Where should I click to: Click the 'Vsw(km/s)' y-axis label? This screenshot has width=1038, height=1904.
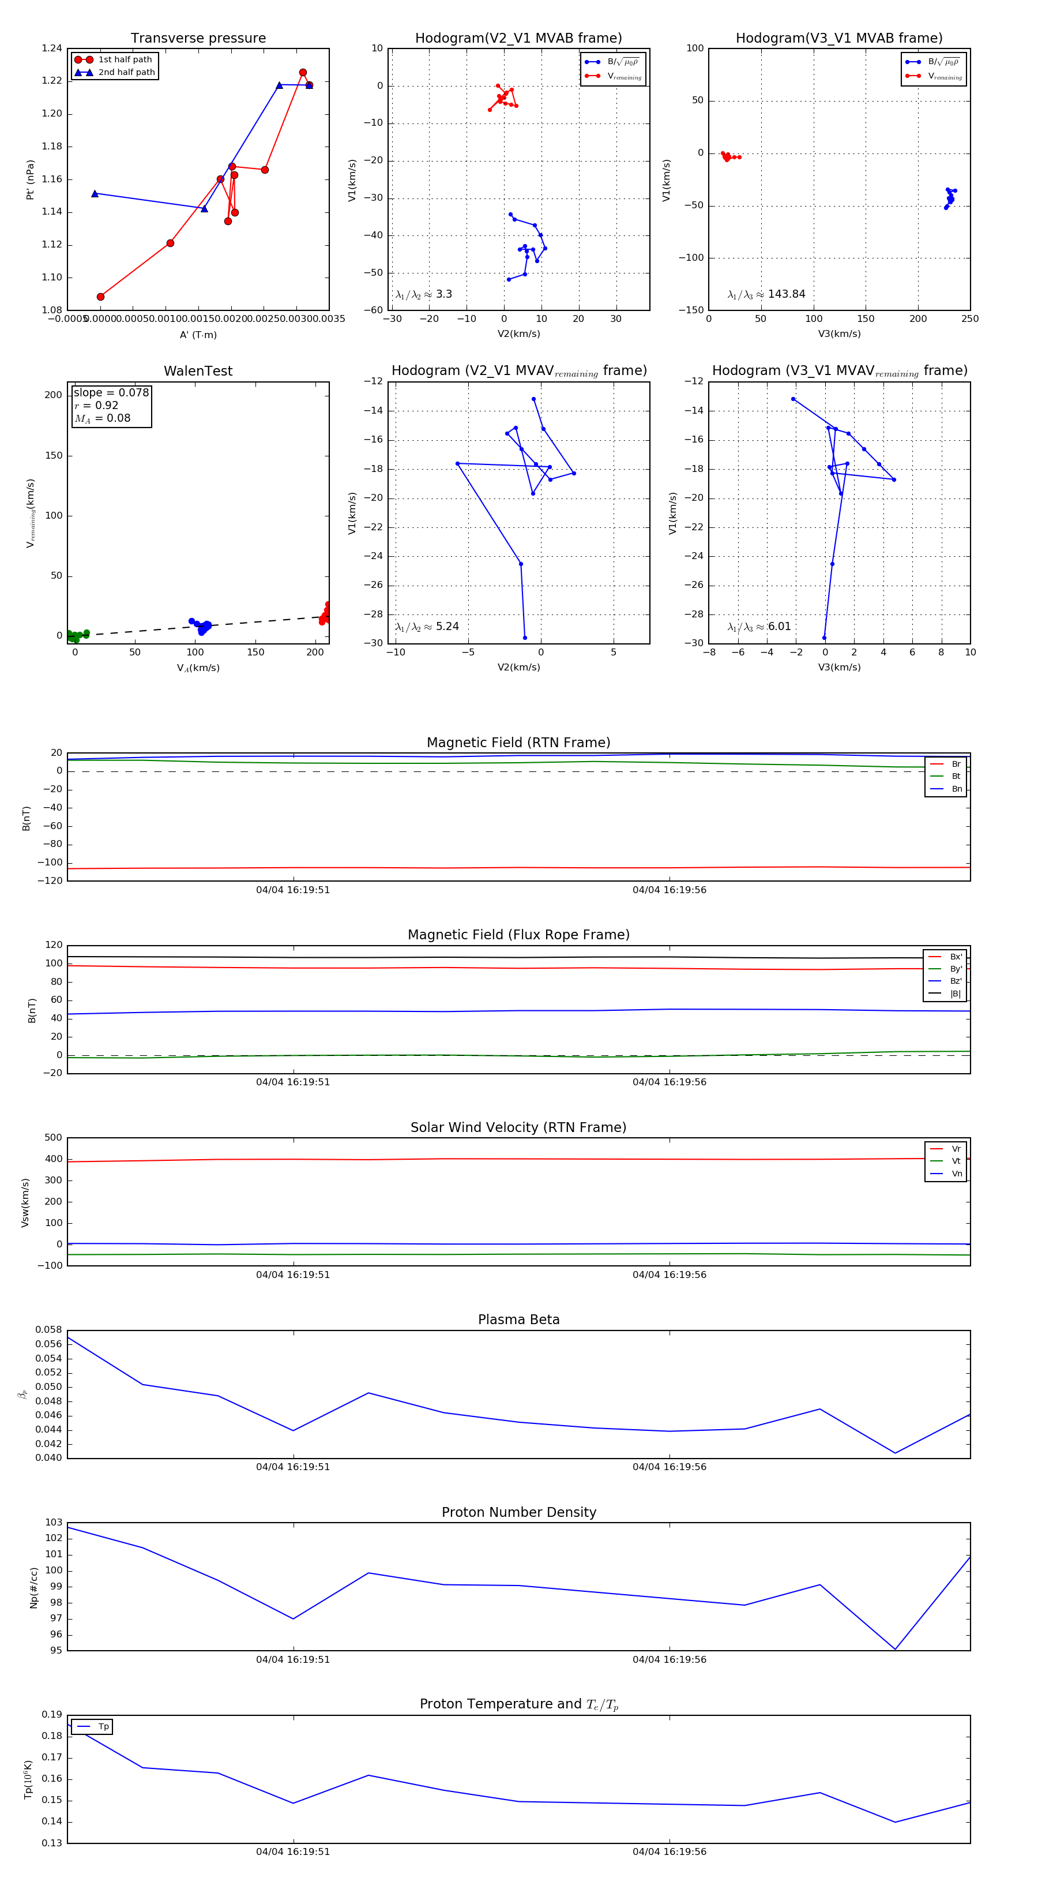[x=24, y=1202]
